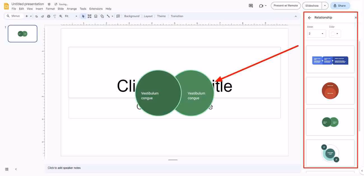Click the Share button
The height and width of the screenshot is (176, 364).
[340, 6]
